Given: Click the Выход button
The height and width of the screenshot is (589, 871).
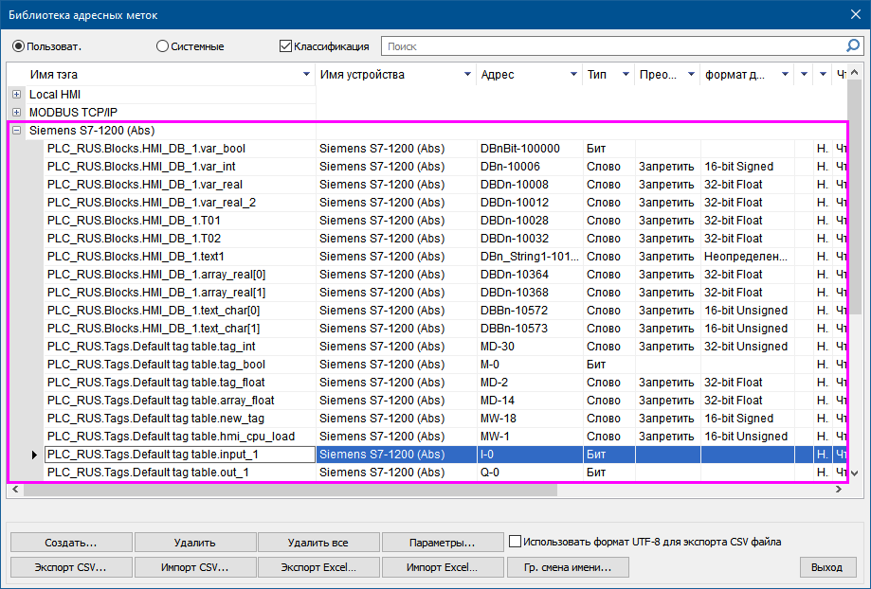Looking at the screenshot, I should point(826,567).
